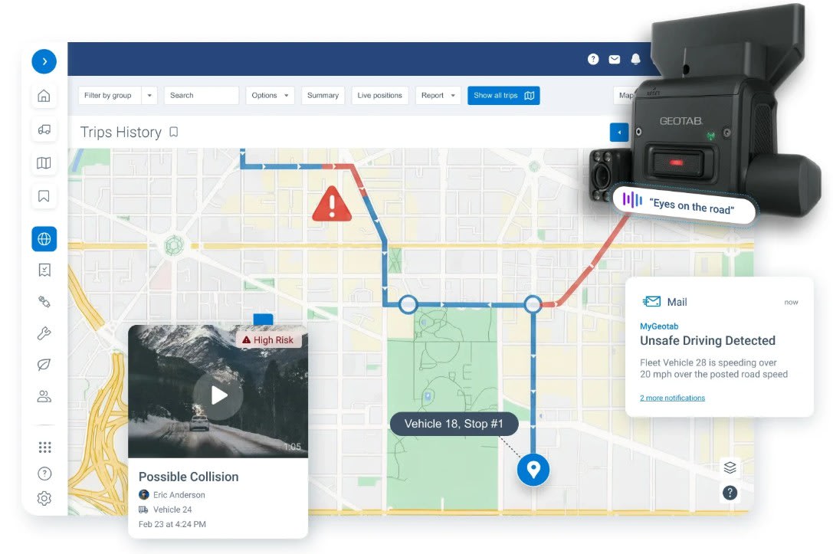Image resolution: width=833 pixels, height=554 pixels.
Task: Open the notifications bell icon
Action: tap(635, 59)
